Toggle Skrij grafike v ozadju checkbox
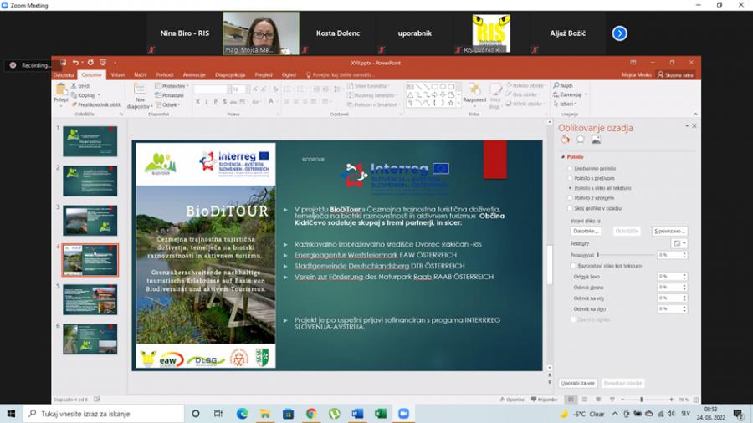Image resolution: width=753 pixels, height=423 pixels. 570,208
